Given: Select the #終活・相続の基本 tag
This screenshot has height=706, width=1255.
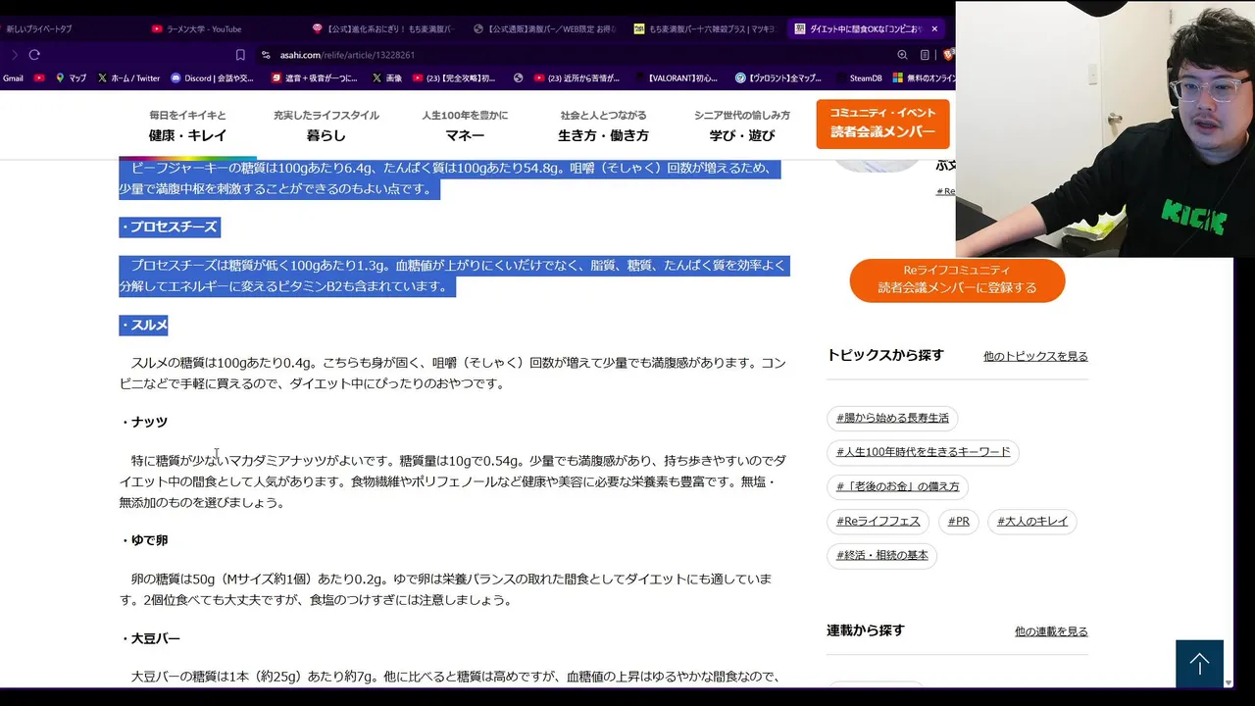Looking at the screenshot, I should (881, 555).
